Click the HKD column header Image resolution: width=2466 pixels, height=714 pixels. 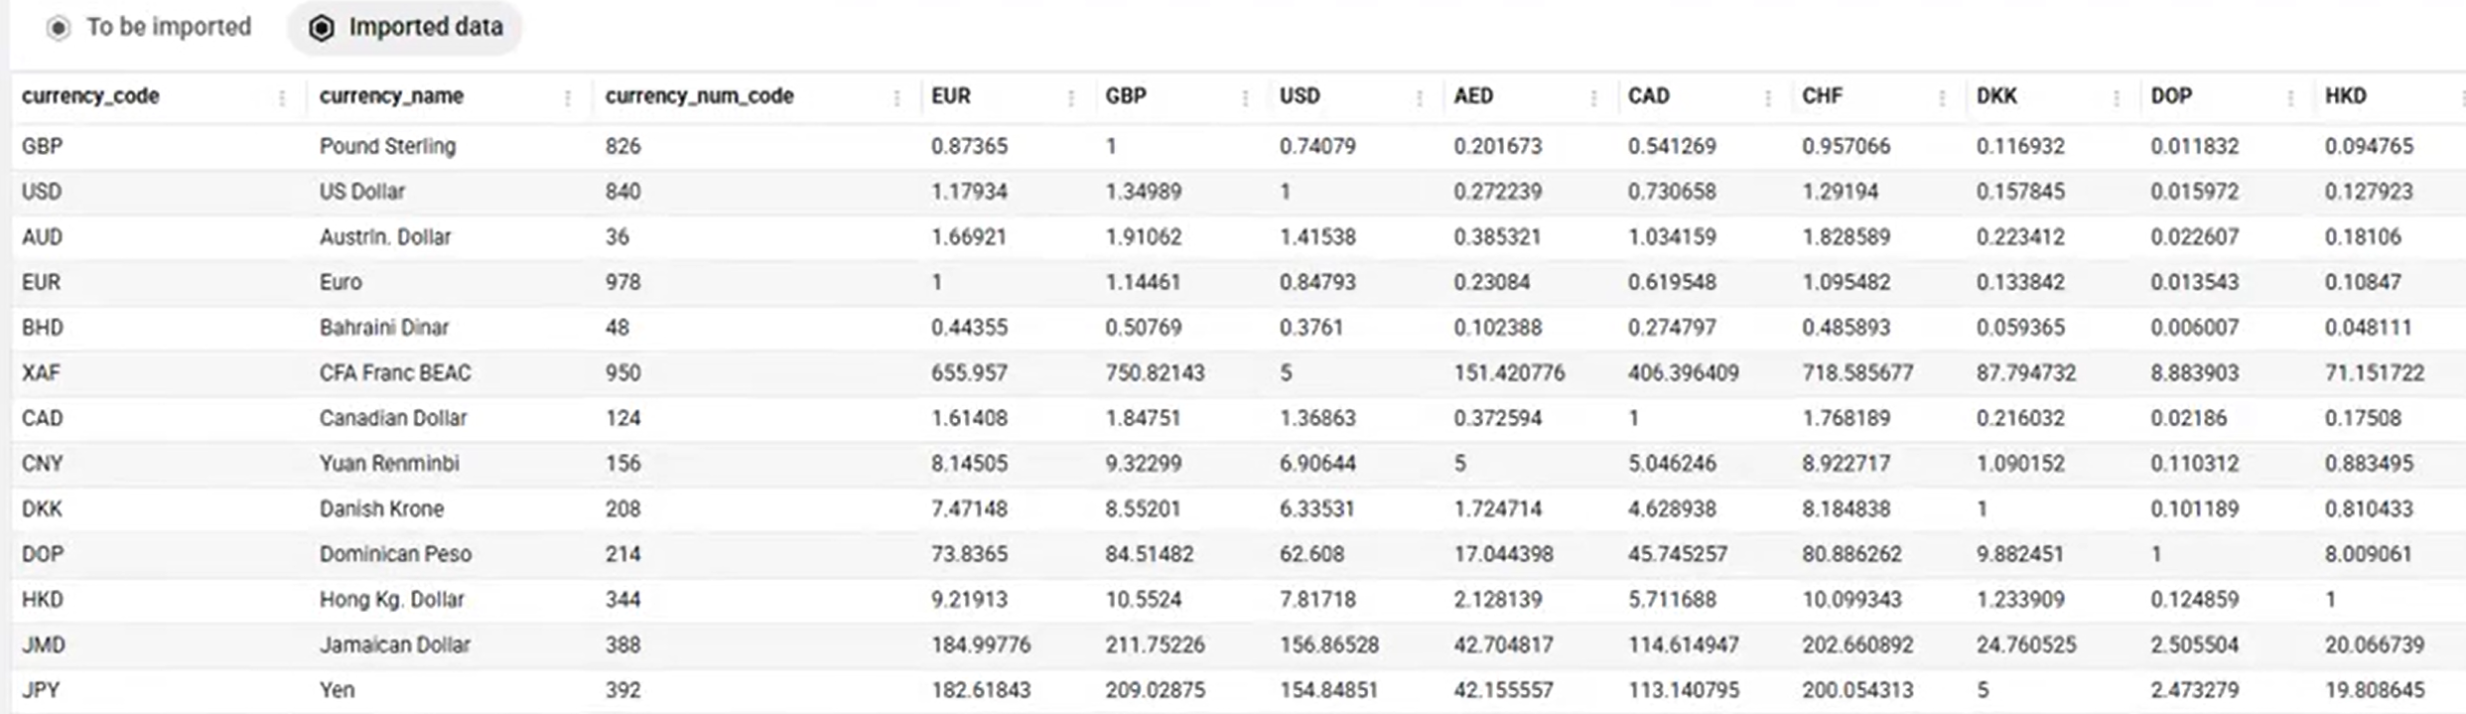(x=2345, y=96)
